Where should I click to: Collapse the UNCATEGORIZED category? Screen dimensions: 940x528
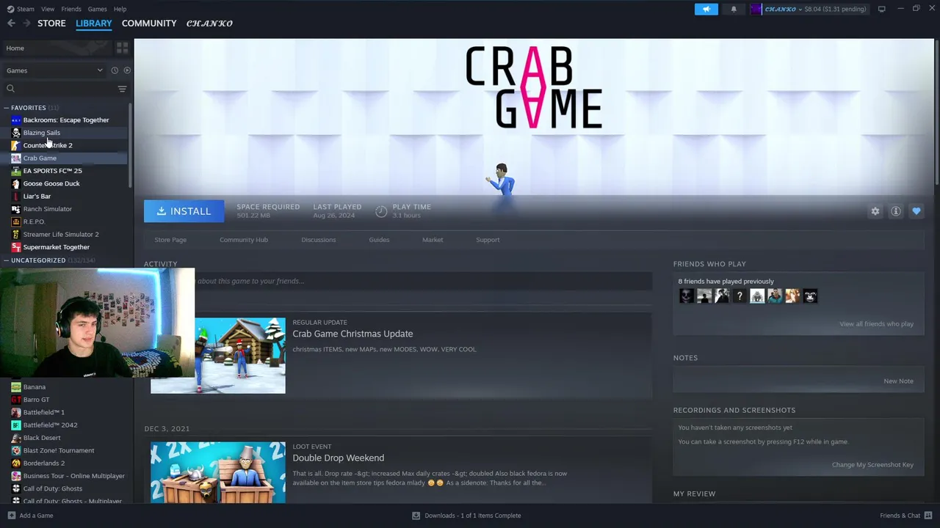[x=7, y=260]
